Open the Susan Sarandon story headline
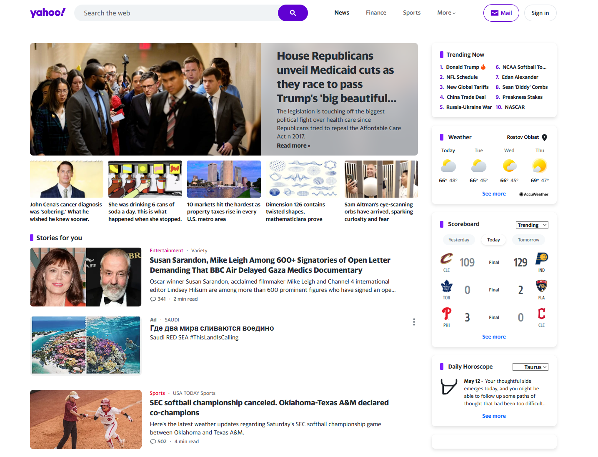The height and width of the screenshot is (457, 598). [x=270, y=265]
